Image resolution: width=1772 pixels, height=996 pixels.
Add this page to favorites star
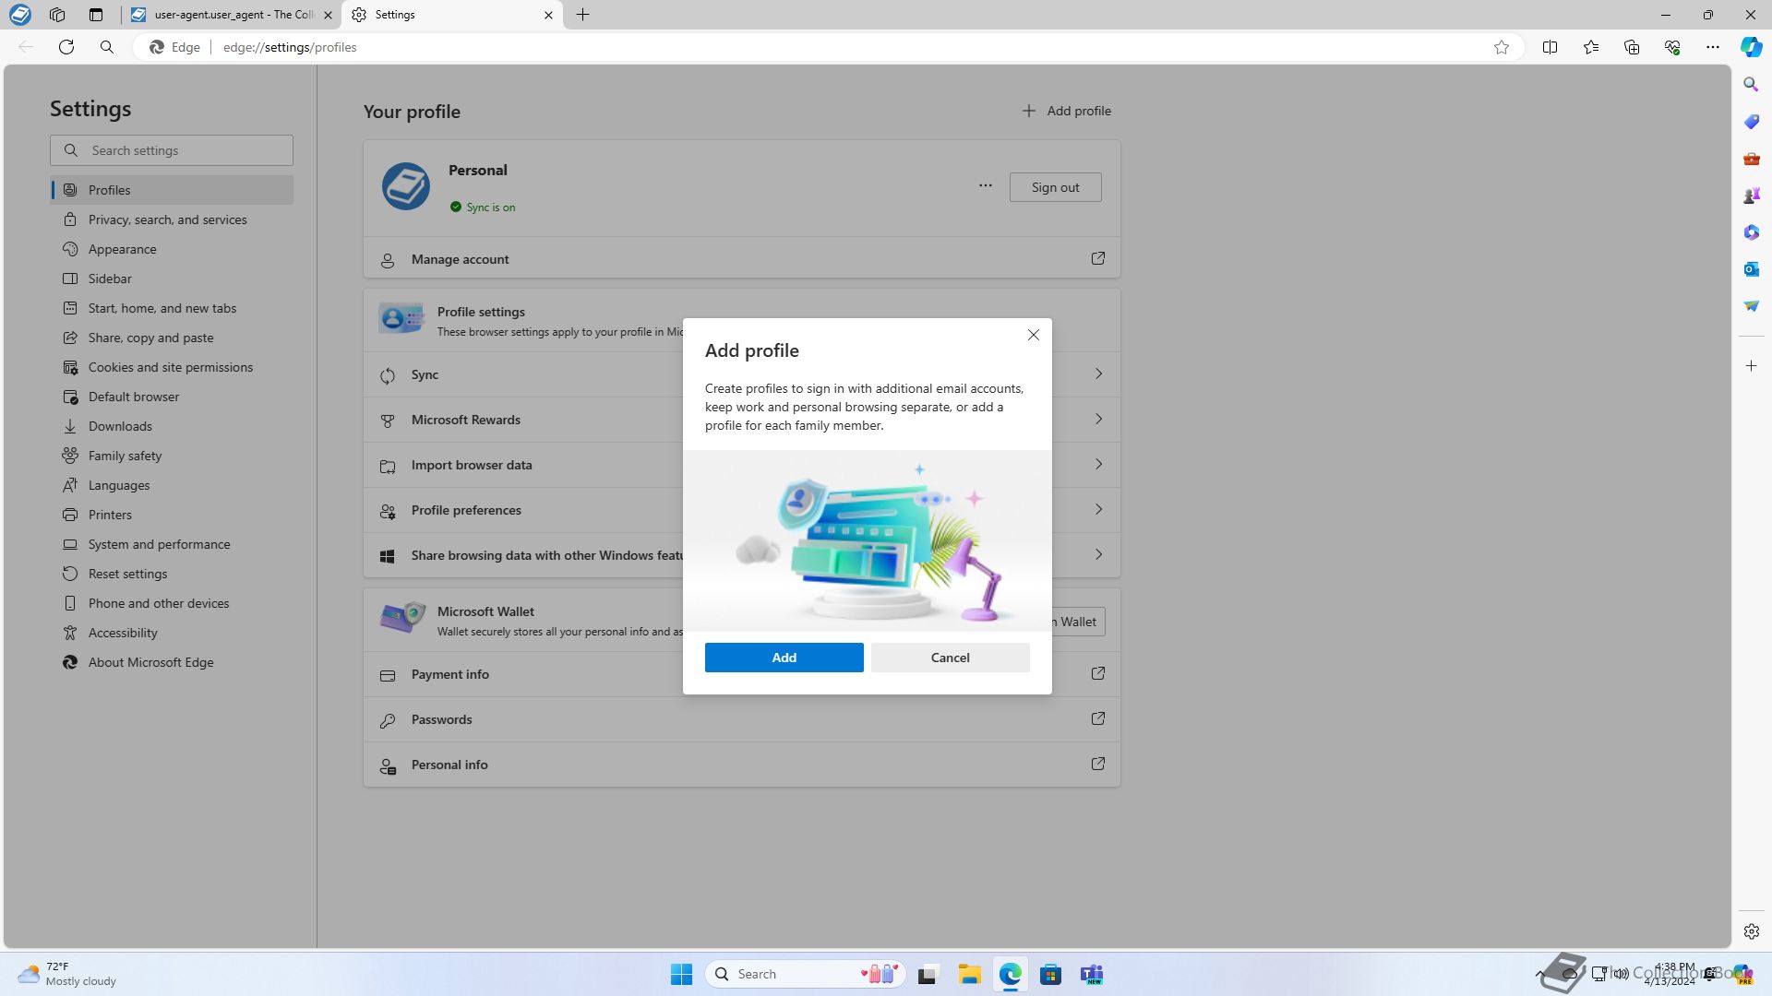coord(1502,47)
